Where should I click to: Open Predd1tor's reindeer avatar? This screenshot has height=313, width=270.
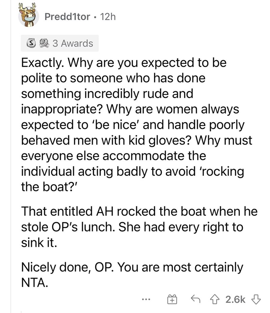tap(28, 16)
